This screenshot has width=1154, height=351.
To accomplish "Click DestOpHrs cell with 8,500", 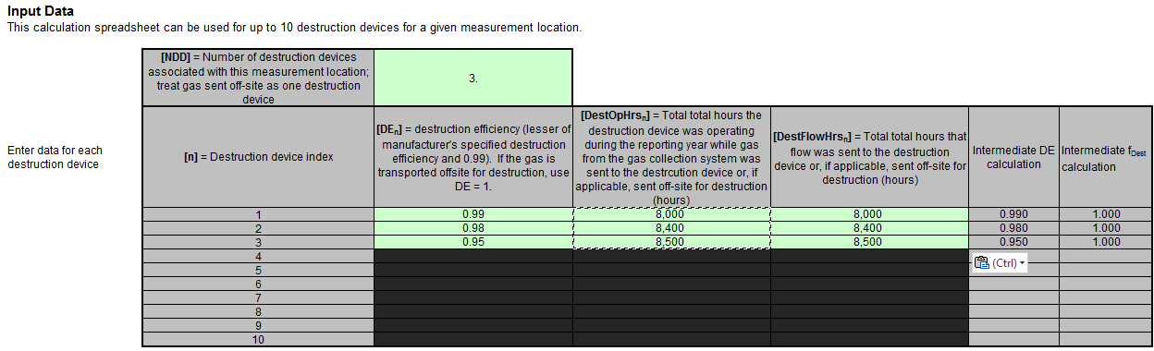I will 671,242.
